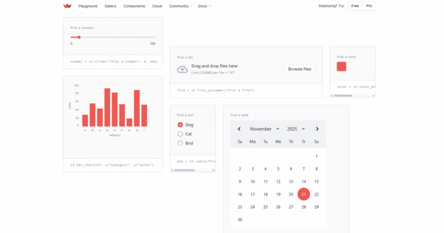Click the number slider handle
Image resolution: width=444 pixels, height=233 pixels.
[x=79, y=37]
